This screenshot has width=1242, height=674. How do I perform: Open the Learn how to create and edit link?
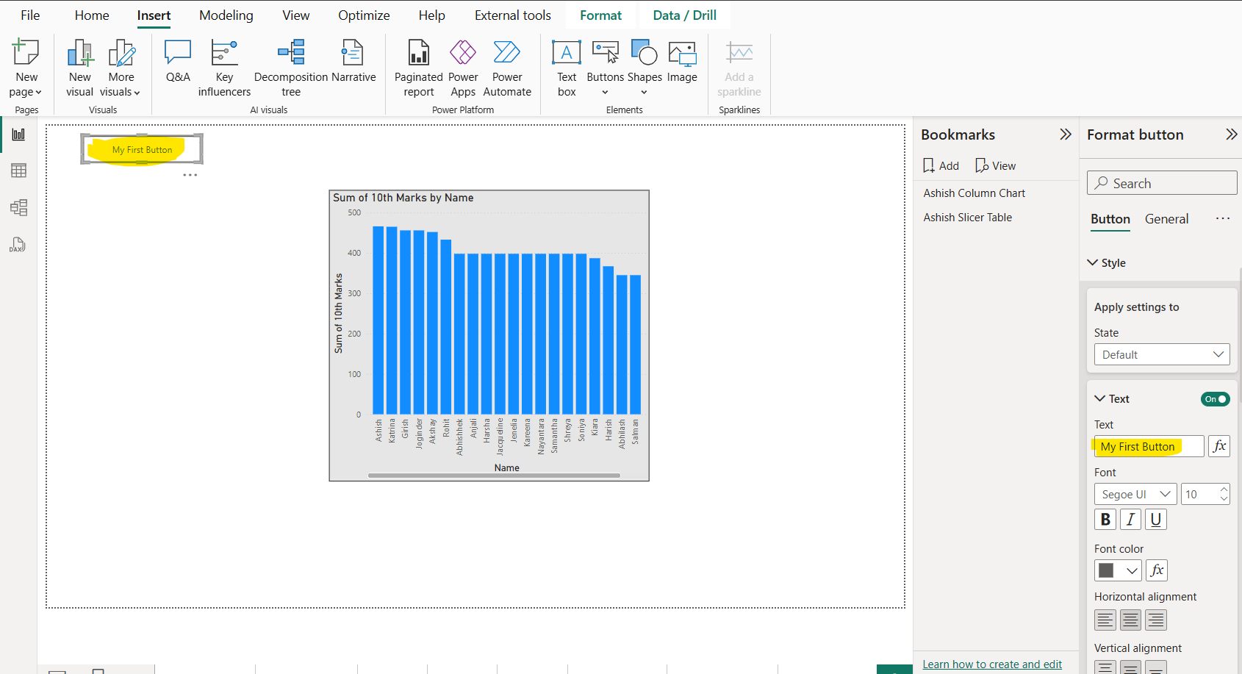[x=992, y=663]
